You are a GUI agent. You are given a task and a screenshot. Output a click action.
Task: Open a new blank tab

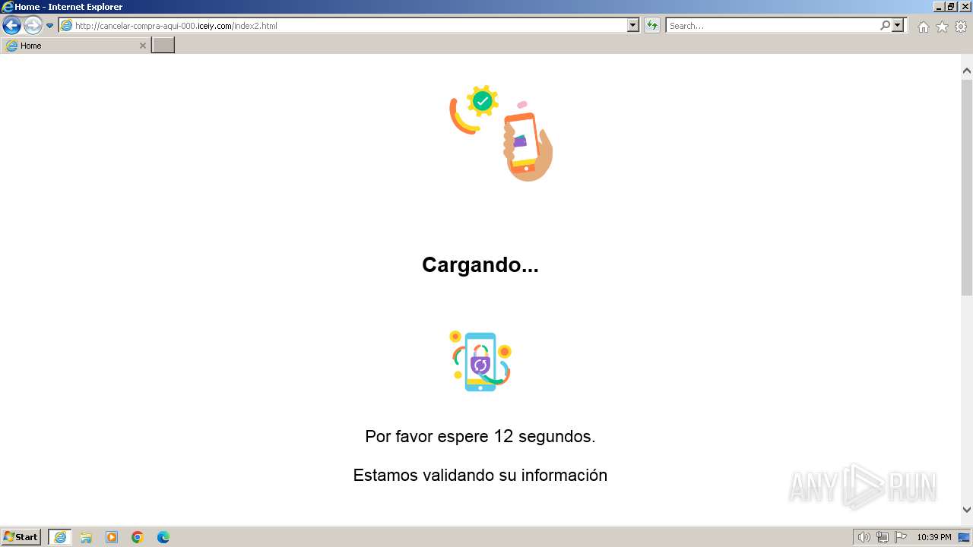[163, 46]
